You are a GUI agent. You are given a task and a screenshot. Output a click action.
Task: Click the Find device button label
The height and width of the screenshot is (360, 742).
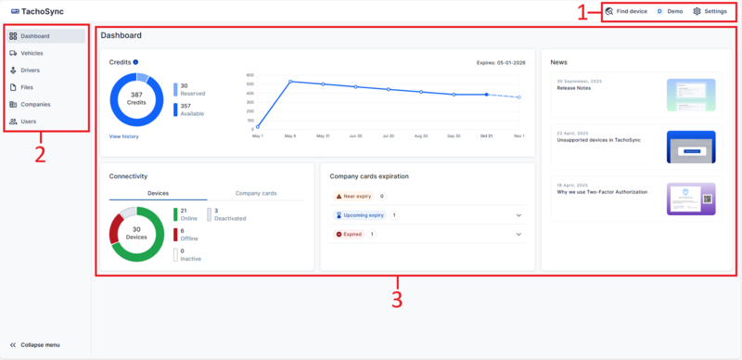tap(632, 11)
